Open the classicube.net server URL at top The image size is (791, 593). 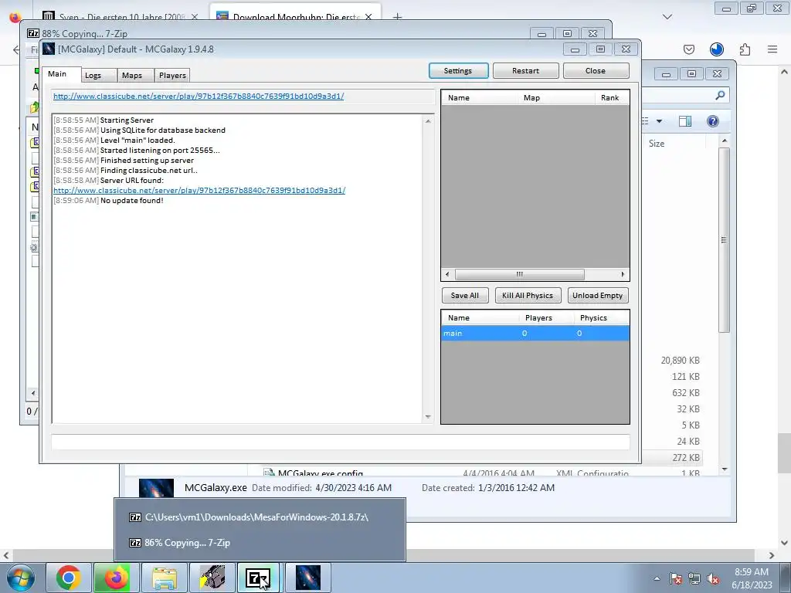pyautogui.click(x=199, y=96)
